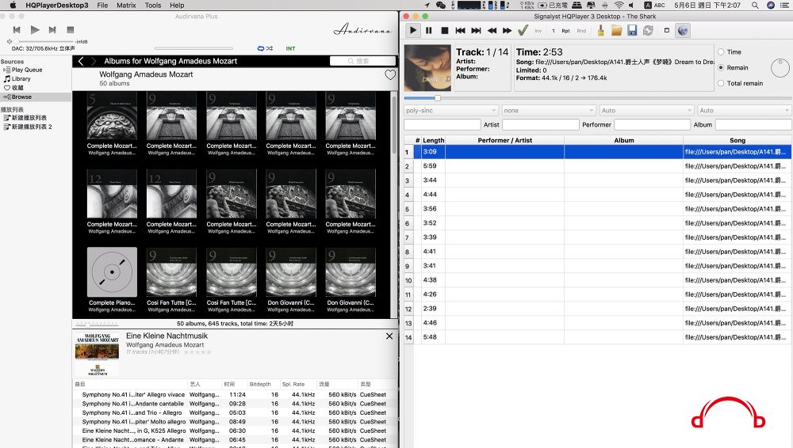Click the HQPlayer track position slider

[x=598, y=98]
